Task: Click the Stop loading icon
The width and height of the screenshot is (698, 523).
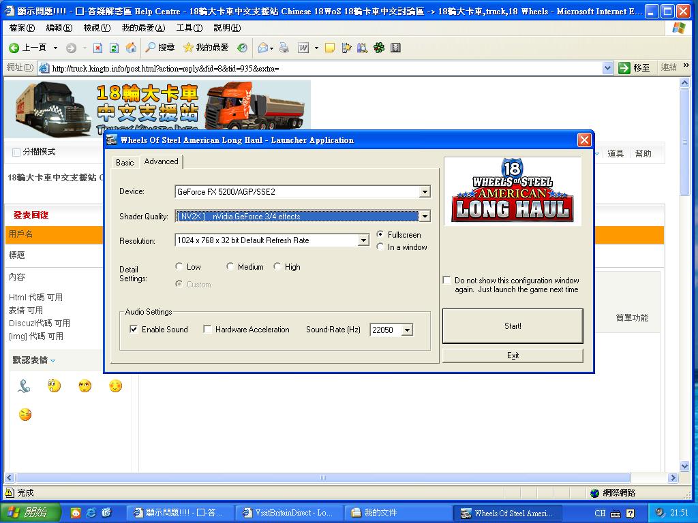Action: click(x=97, y=48)
